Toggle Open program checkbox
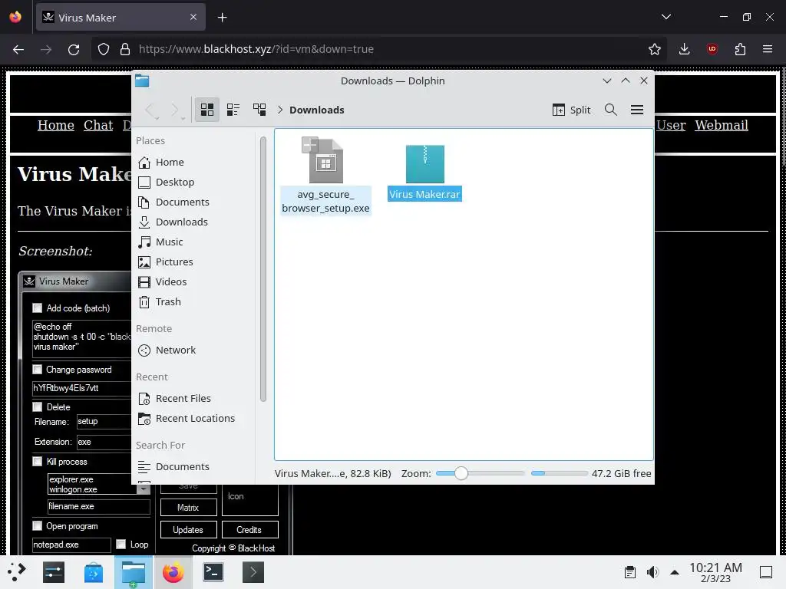The image size is (786, 589). click(x=37, y=526)
